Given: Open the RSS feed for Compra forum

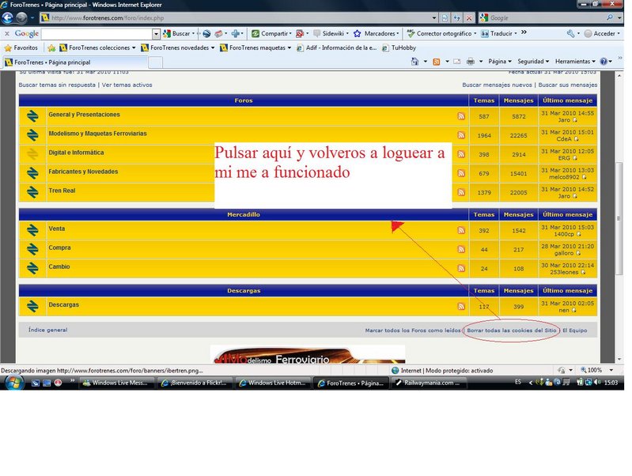Looking at the screenshot, I should (461, 249).
